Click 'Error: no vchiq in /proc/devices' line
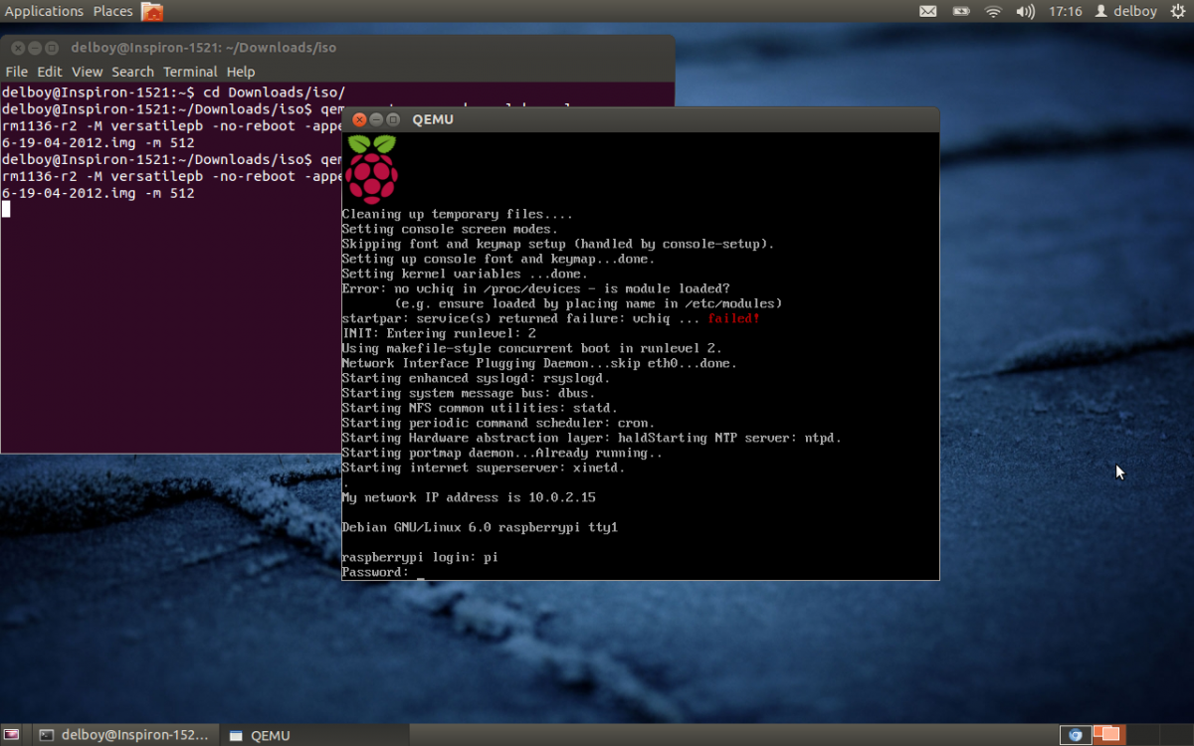Image resolution: width=1194 pixels, height=746 pixels. (x=536, y=288)
